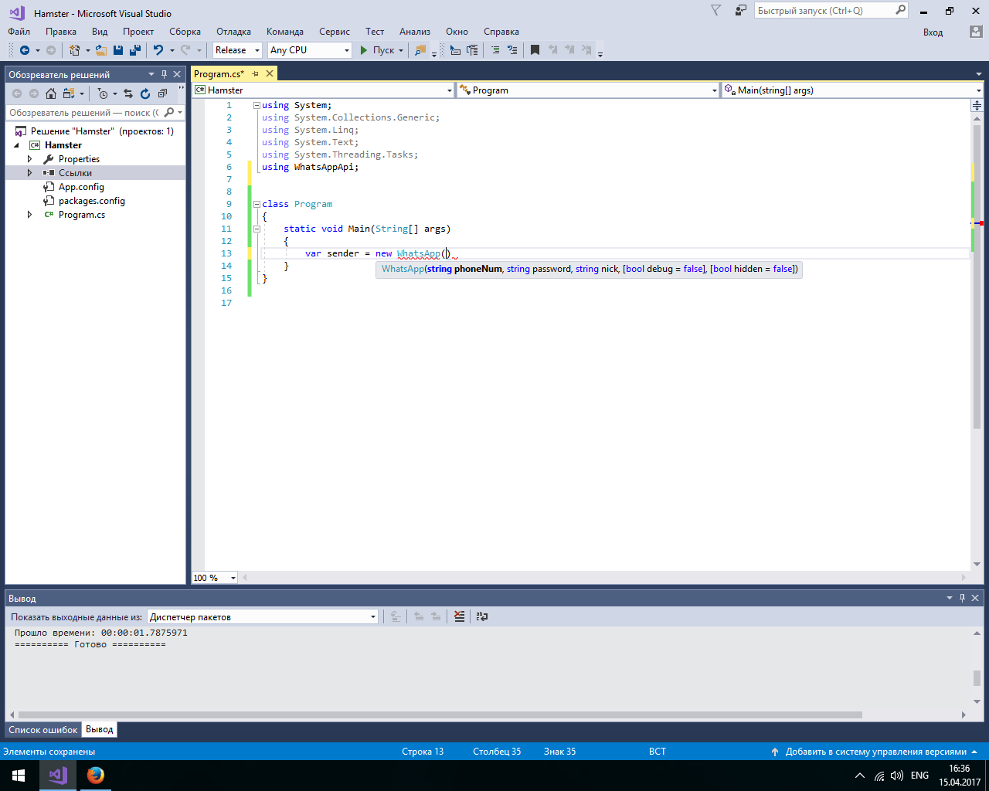Collapse the Hamster project node
989x791 pixels.
pos(16,145)
